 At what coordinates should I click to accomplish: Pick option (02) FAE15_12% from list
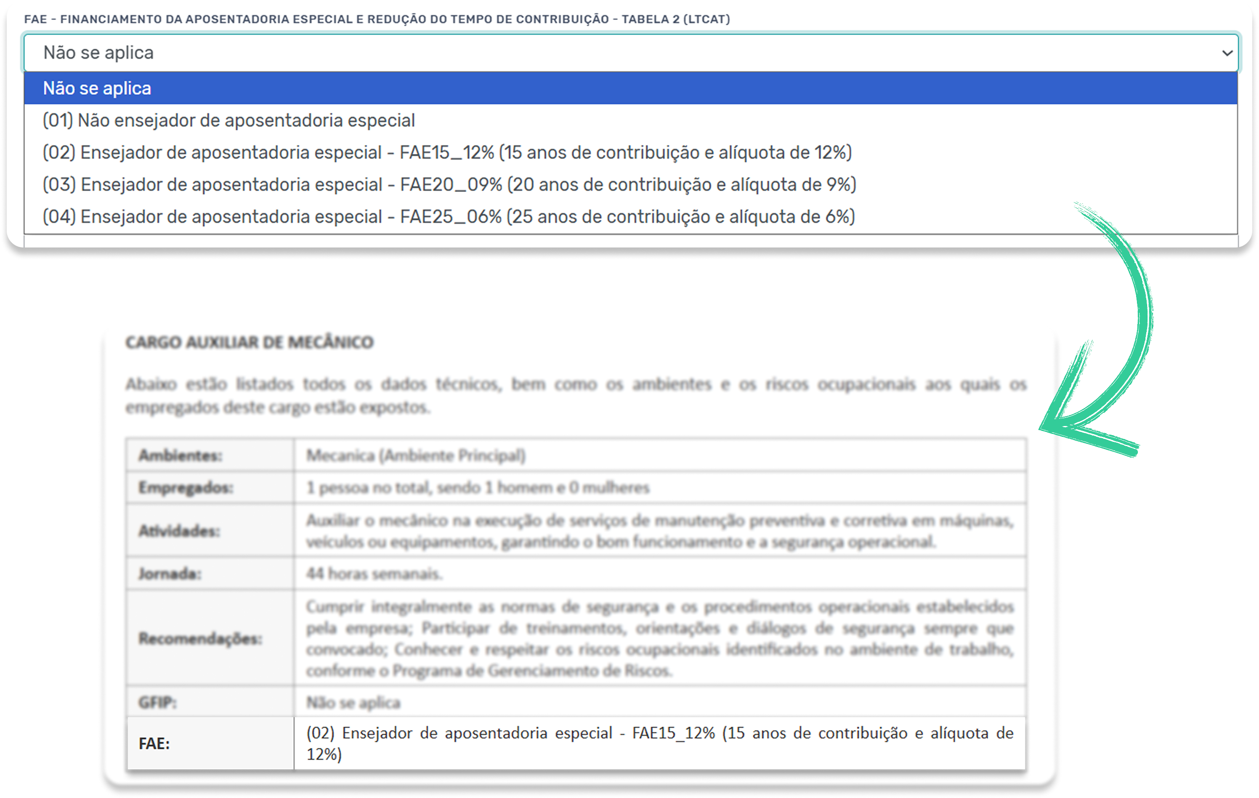pos(447,153)
